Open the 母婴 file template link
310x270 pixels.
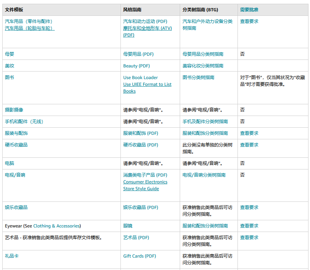coord(9,54)
